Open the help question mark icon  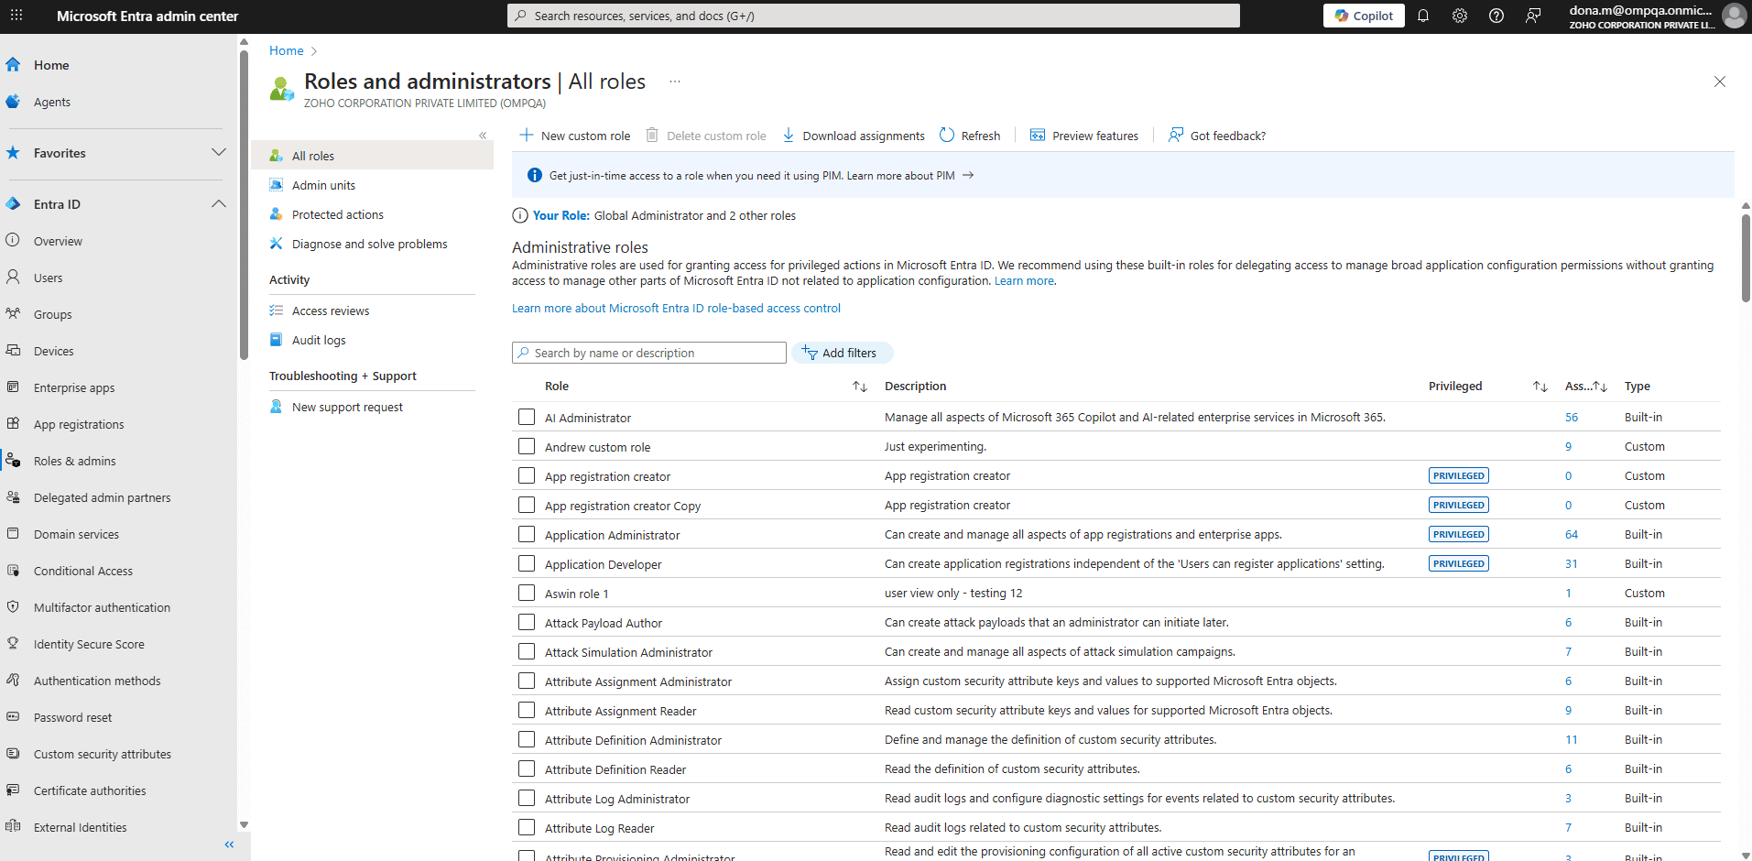click(x=1496, y=16)
